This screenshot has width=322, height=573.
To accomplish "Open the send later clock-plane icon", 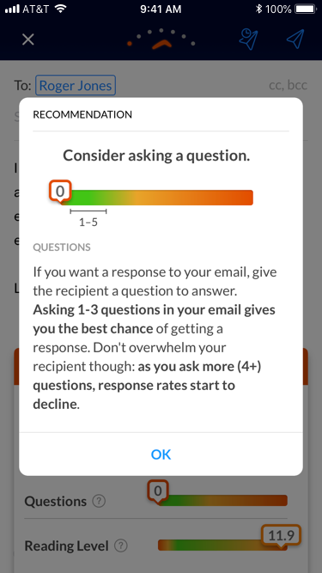I will (248, 39).
